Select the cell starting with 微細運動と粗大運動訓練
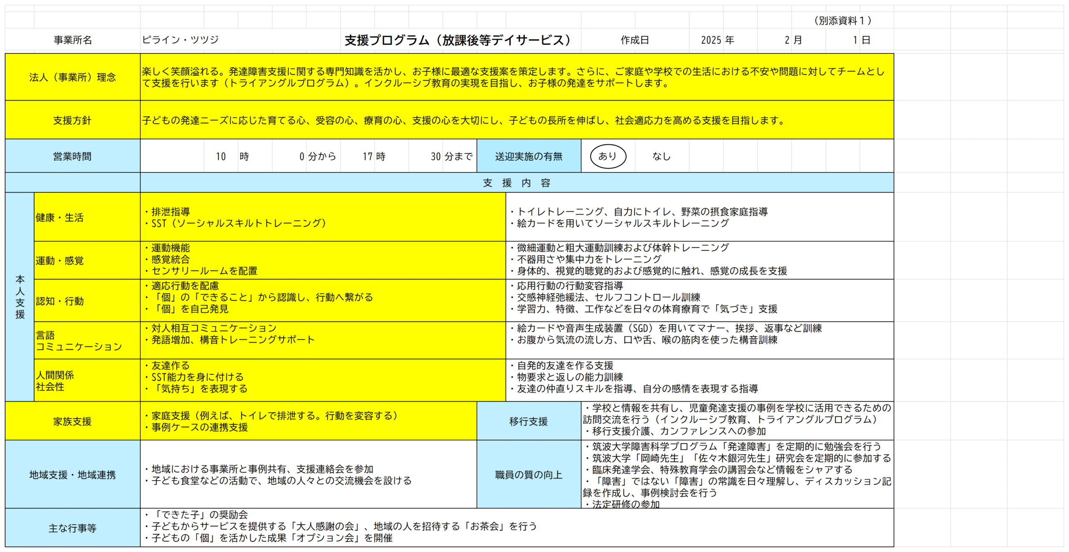The height and width of the screenshot is (552, 1069). click(x=700, y=261)
